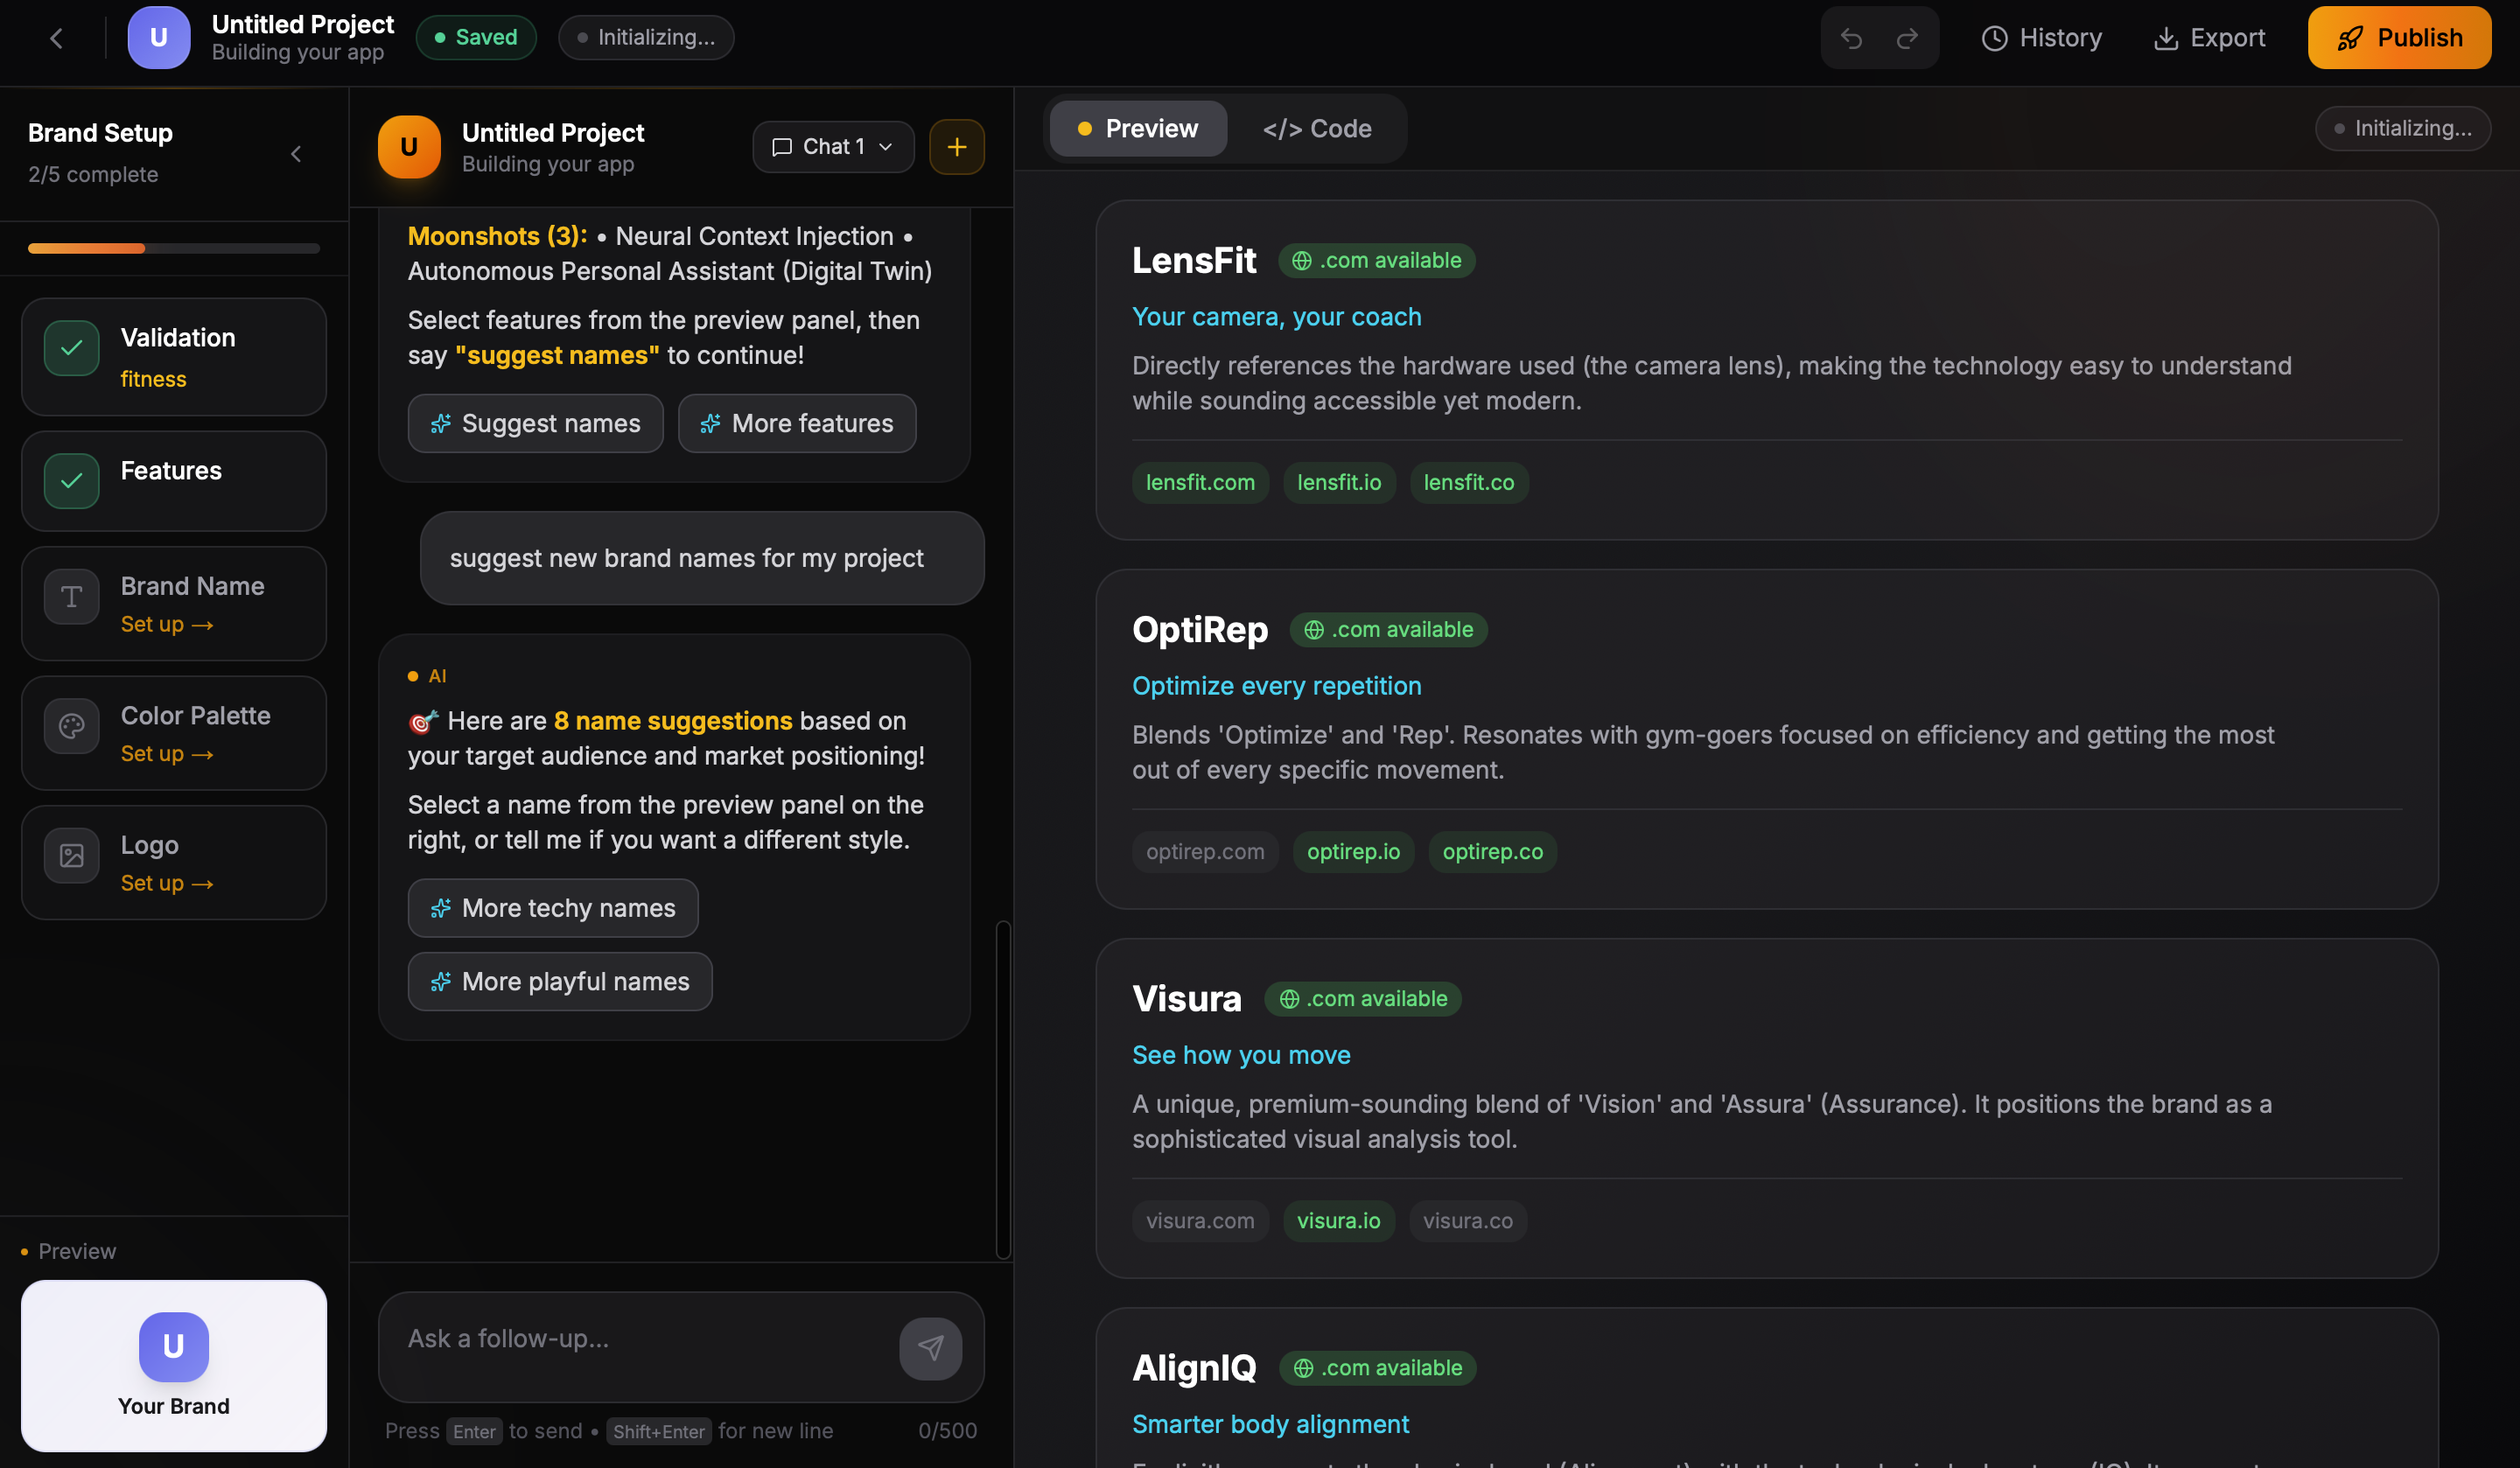The width and height of the screenshot is (2520, 1468).
Task: Click the Brand Setup progress bar
Action: click(x=174, y=248)
